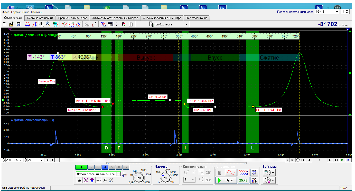This screenshot has width=355, height=191.
Task: Click the zero-level toolbar icon
Action: (x=94, y=24)
